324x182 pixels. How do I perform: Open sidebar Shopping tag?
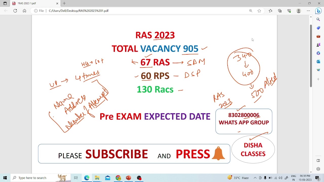click(x=318, y=28)
